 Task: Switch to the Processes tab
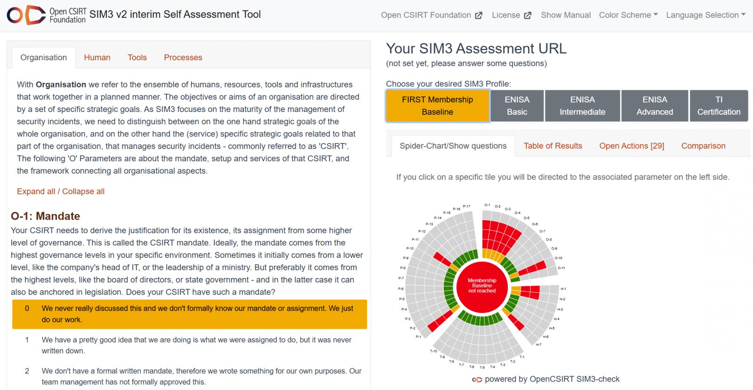[183, 57]
